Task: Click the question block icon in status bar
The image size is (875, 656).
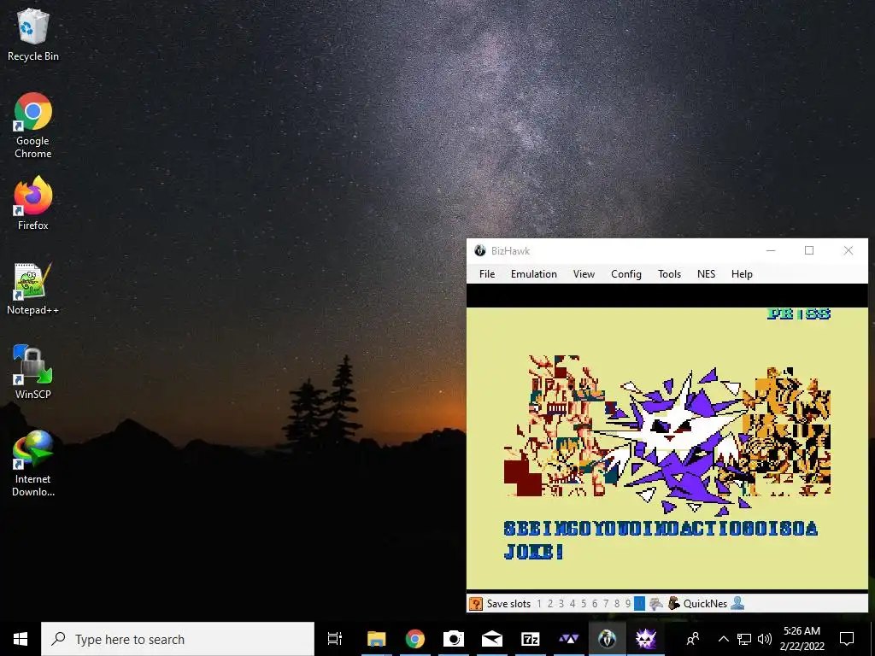Action: (x=475, y=604)
